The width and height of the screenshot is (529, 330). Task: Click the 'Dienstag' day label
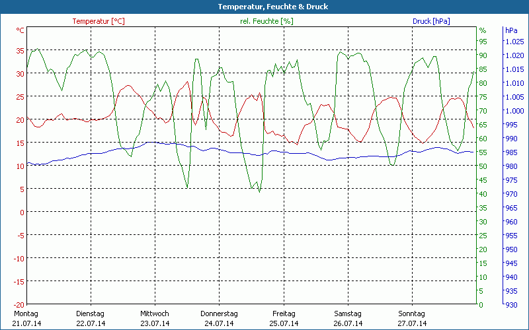tap(90, 314)
